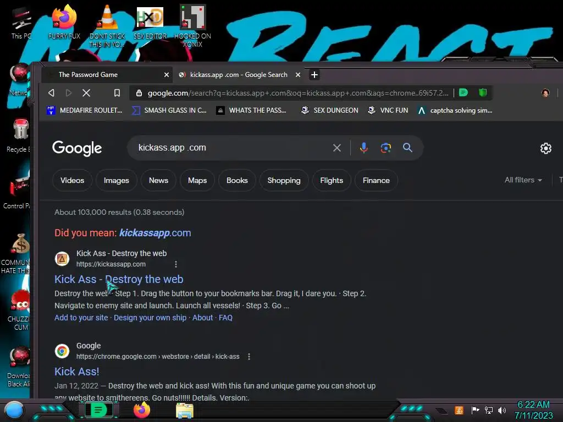Start Google voice search with the microphone
This screenshot has height=422, width=563.
click(x=364, y=147)
